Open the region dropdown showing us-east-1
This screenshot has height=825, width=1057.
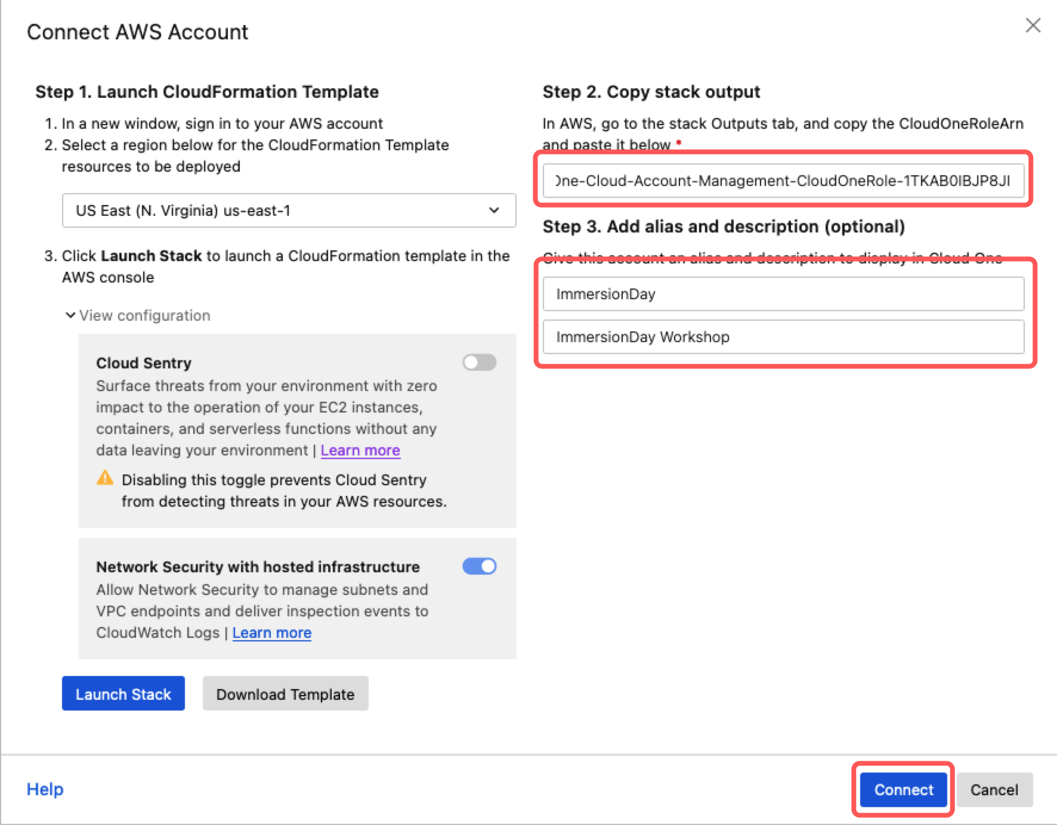coord(289,210)
